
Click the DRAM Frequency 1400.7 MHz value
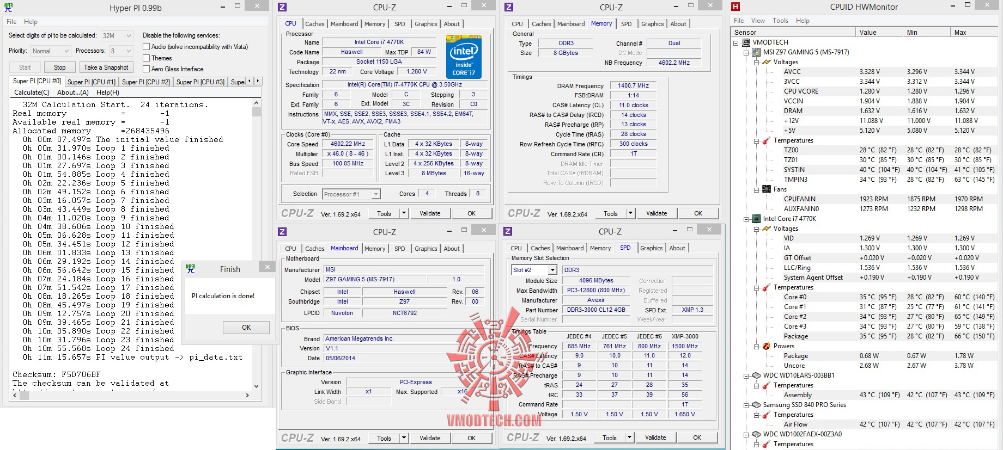tap(634, 86)
